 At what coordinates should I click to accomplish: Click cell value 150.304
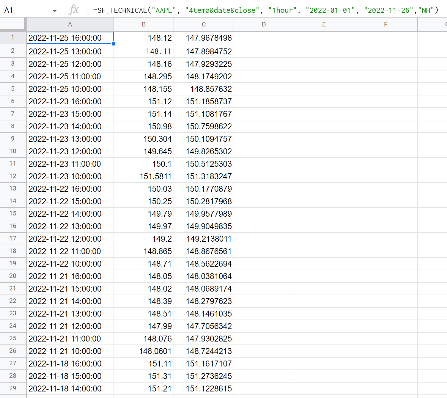pyautogui.click(x=144, y=139)
